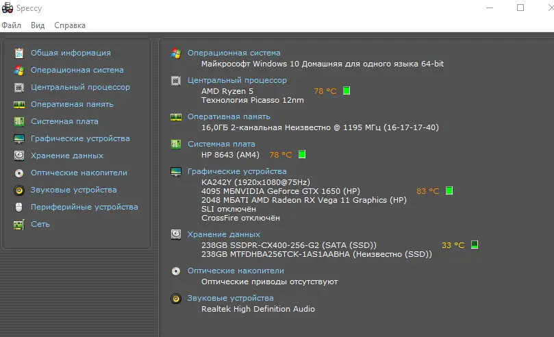Open the Центральный процессор summary heading link
This screenshot has height=337, width=554.
pyautogui.click(x=237, y=80)
